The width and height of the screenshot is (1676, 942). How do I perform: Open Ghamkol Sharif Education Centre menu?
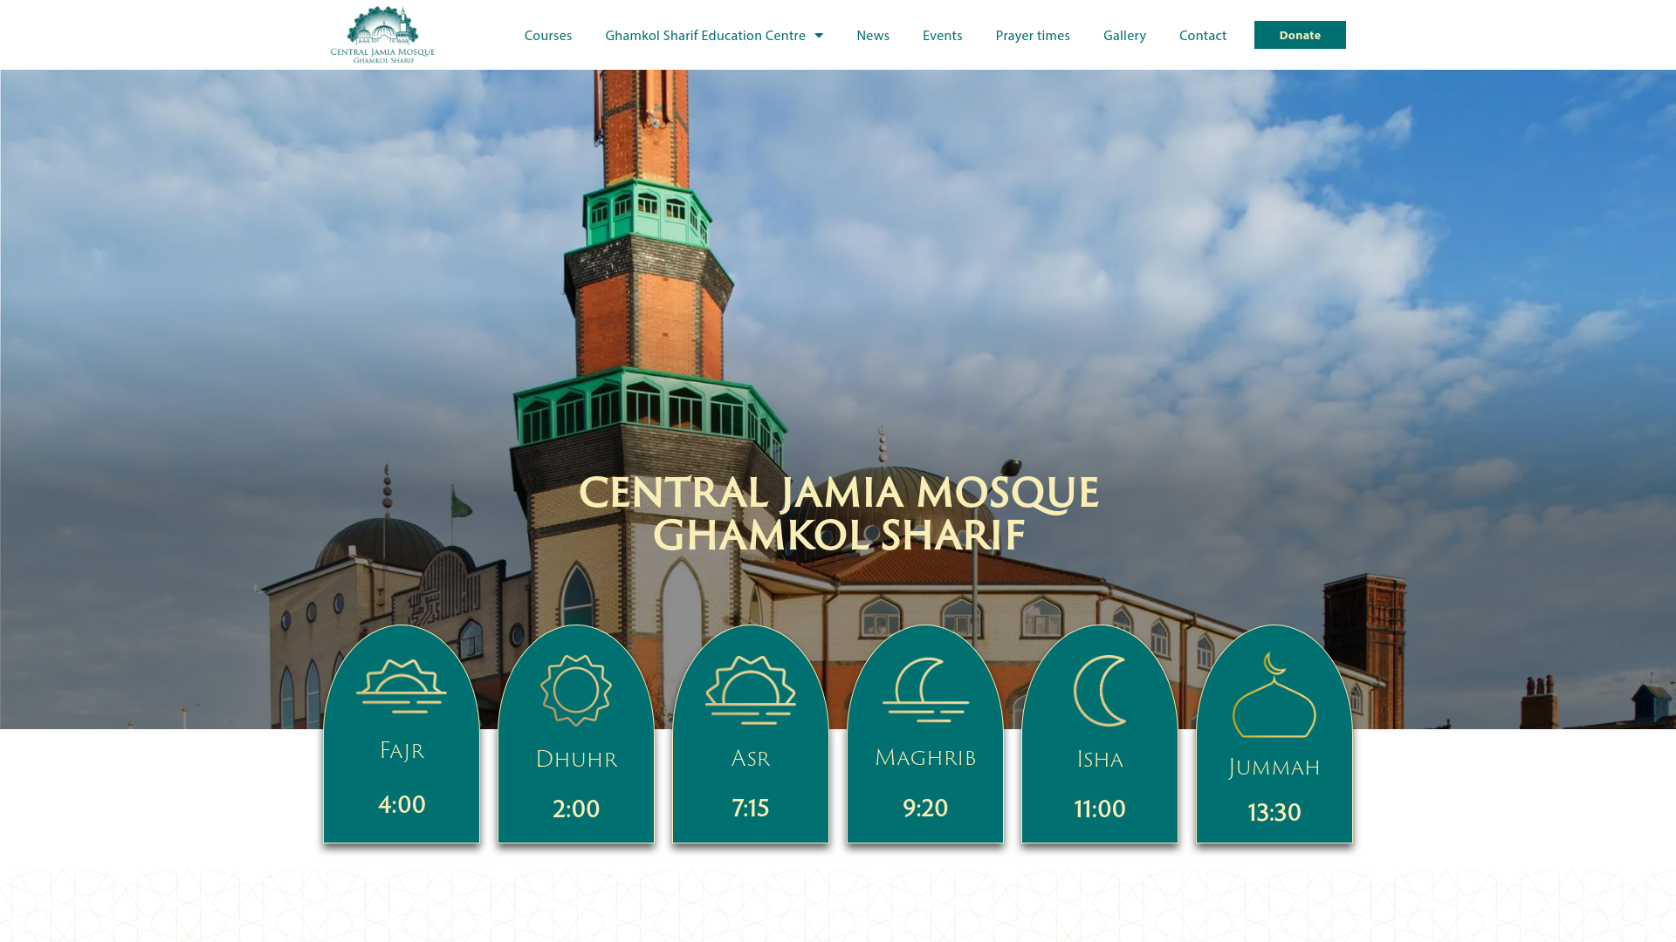point(705,35)
